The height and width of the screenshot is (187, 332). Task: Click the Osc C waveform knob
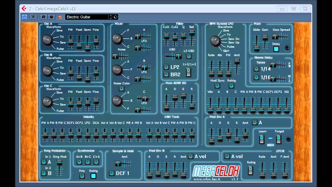pyautogui.click(x=47, y=102)
